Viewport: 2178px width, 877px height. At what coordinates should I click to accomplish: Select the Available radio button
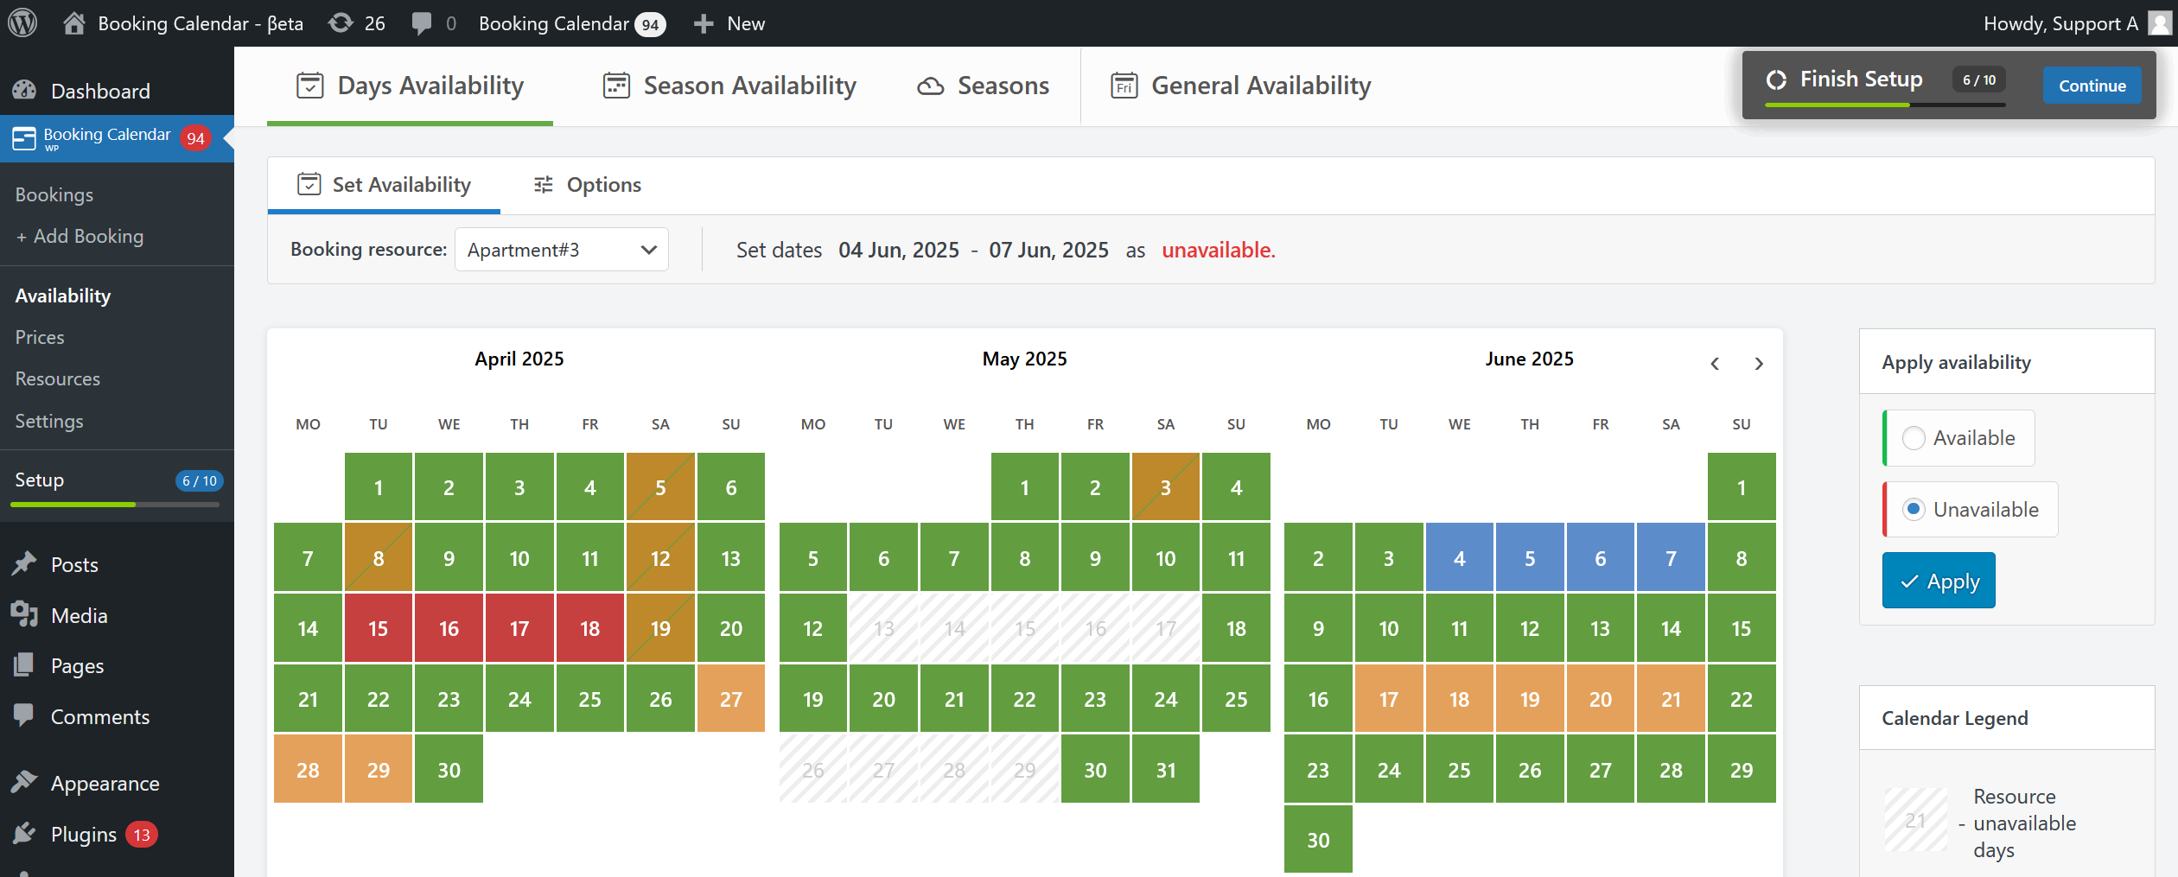1914,438
